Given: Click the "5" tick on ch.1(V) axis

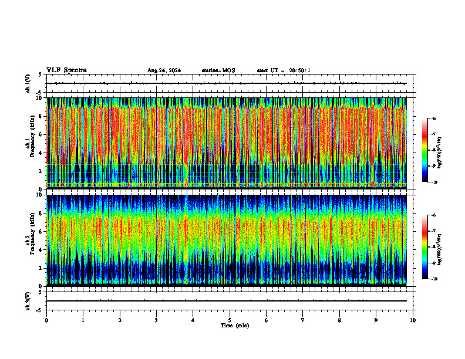Looking at the screenshot, I should (41, 74).
